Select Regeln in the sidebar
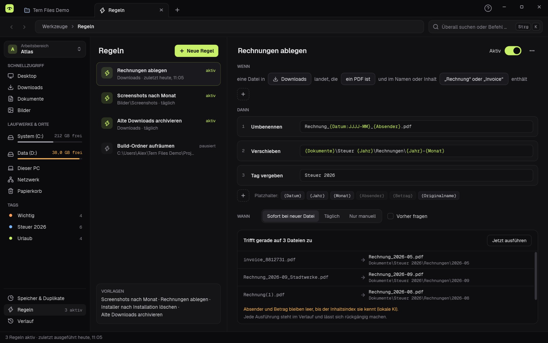This screenshot has height=343, width=548. [45, 310]
